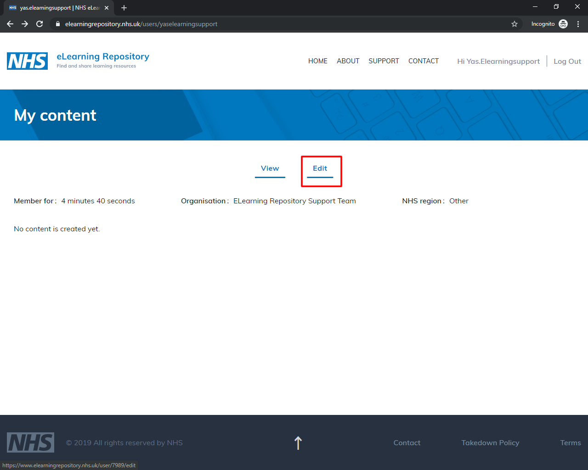
Task: Reload the page with the refresh icon
Action: [x=40, y=24]
